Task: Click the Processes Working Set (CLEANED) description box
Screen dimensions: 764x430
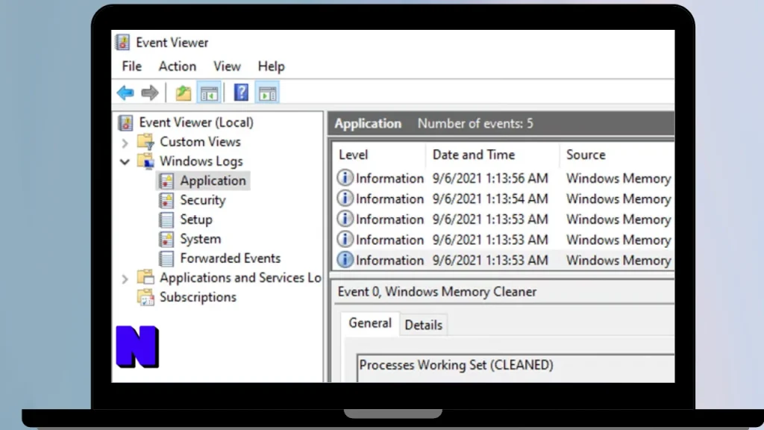Action: tap(516, 368)
